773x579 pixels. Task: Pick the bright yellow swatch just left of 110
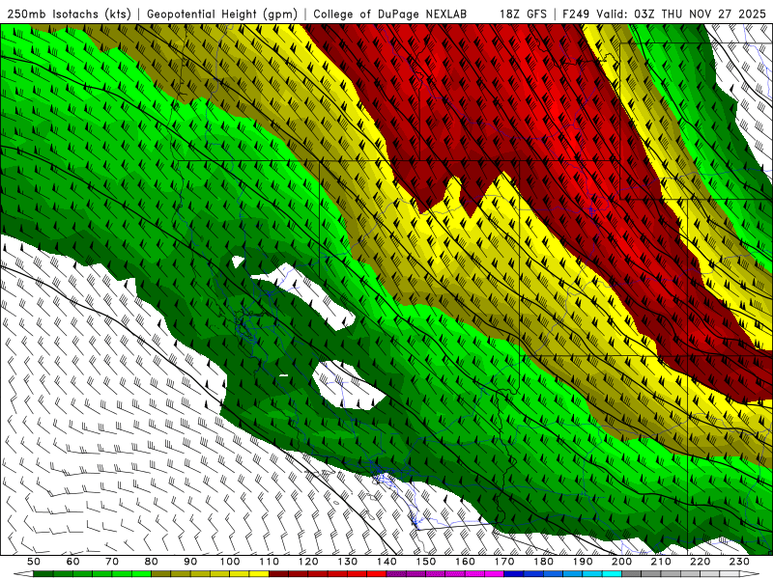pos(259,574)
